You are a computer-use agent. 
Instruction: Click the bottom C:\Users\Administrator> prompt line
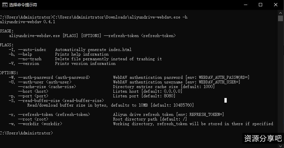click(x=26, y=133)
